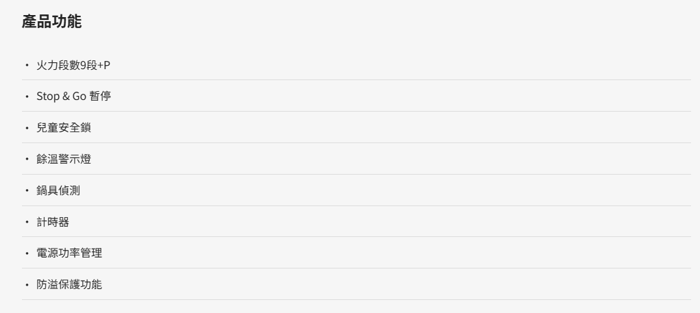This screenshot has height=313, width=700.
Task: Click the 計時器 feature entry
Action: point(53,222)
